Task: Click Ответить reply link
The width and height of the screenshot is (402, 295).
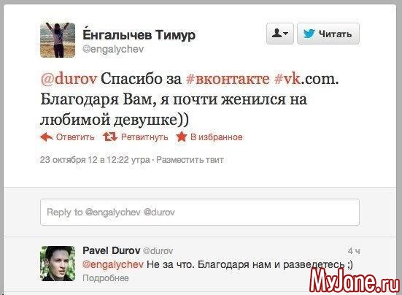Action: coord(75,137)
